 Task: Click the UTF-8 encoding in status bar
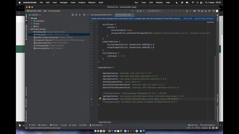(197, 128)
